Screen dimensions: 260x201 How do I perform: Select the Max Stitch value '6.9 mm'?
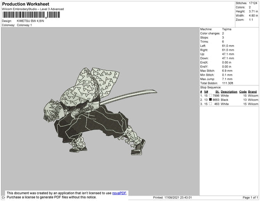(227, 71)
